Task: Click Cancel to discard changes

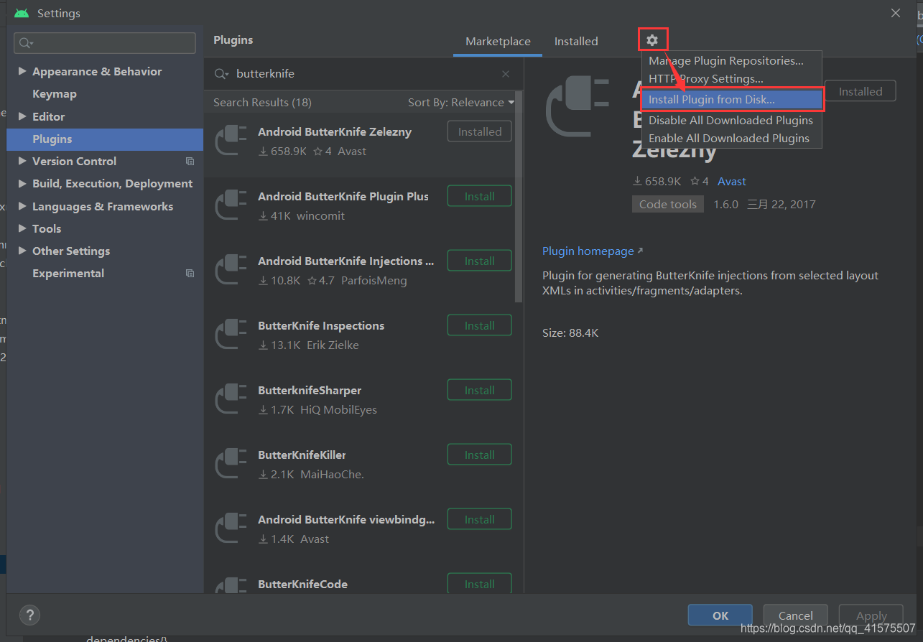Action: pyautogui.click(x=796, y=615)
